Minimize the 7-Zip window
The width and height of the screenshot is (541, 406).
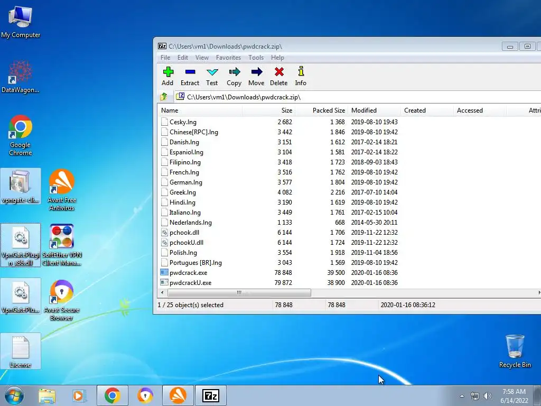(510, 47)
